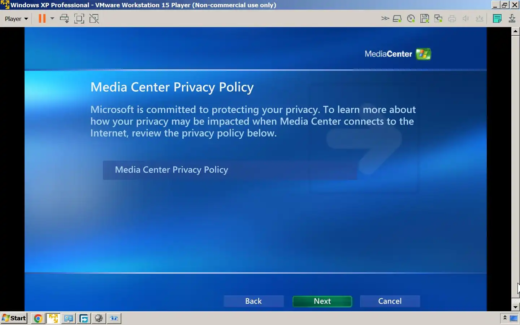The width and height of the screenshot is (520, 325).
Task: Open the teal message log note icon
Action: pyautogui.click(x=497, y=18)
